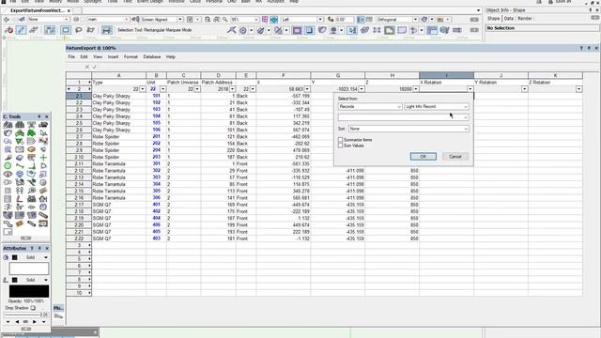Select the ExportFixtureFromVect document tab
Screen dimensions: 601x338
pyautogui.click(x=38, y=10)
